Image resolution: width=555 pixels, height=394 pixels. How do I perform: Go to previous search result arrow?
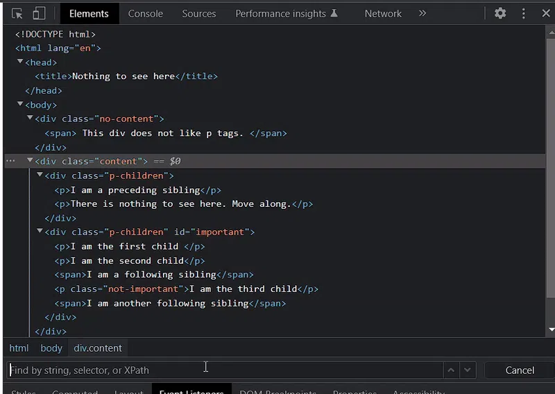(x=451, y=370)
